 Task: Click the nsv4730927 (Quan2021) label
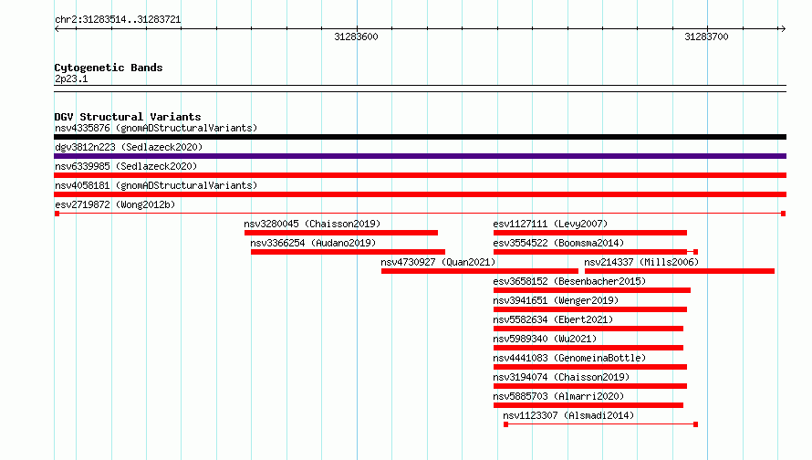coord(438,262)
